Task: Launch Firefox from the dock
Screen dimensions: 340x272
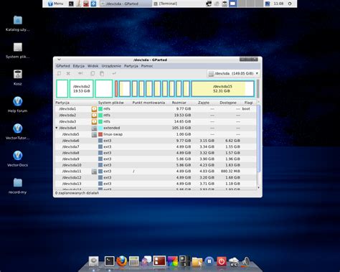Action: tap(122, 261)
